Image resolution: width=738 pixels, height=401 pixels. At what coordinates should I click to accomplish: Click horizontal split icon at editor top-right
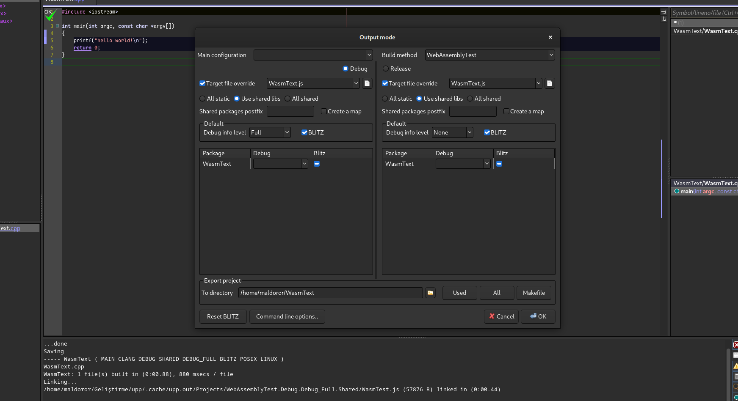[663, 12]
